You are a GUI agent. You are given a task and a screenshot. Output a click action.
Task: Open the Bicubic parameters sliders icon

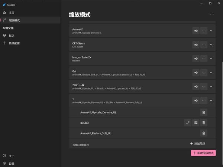(196, 123)
